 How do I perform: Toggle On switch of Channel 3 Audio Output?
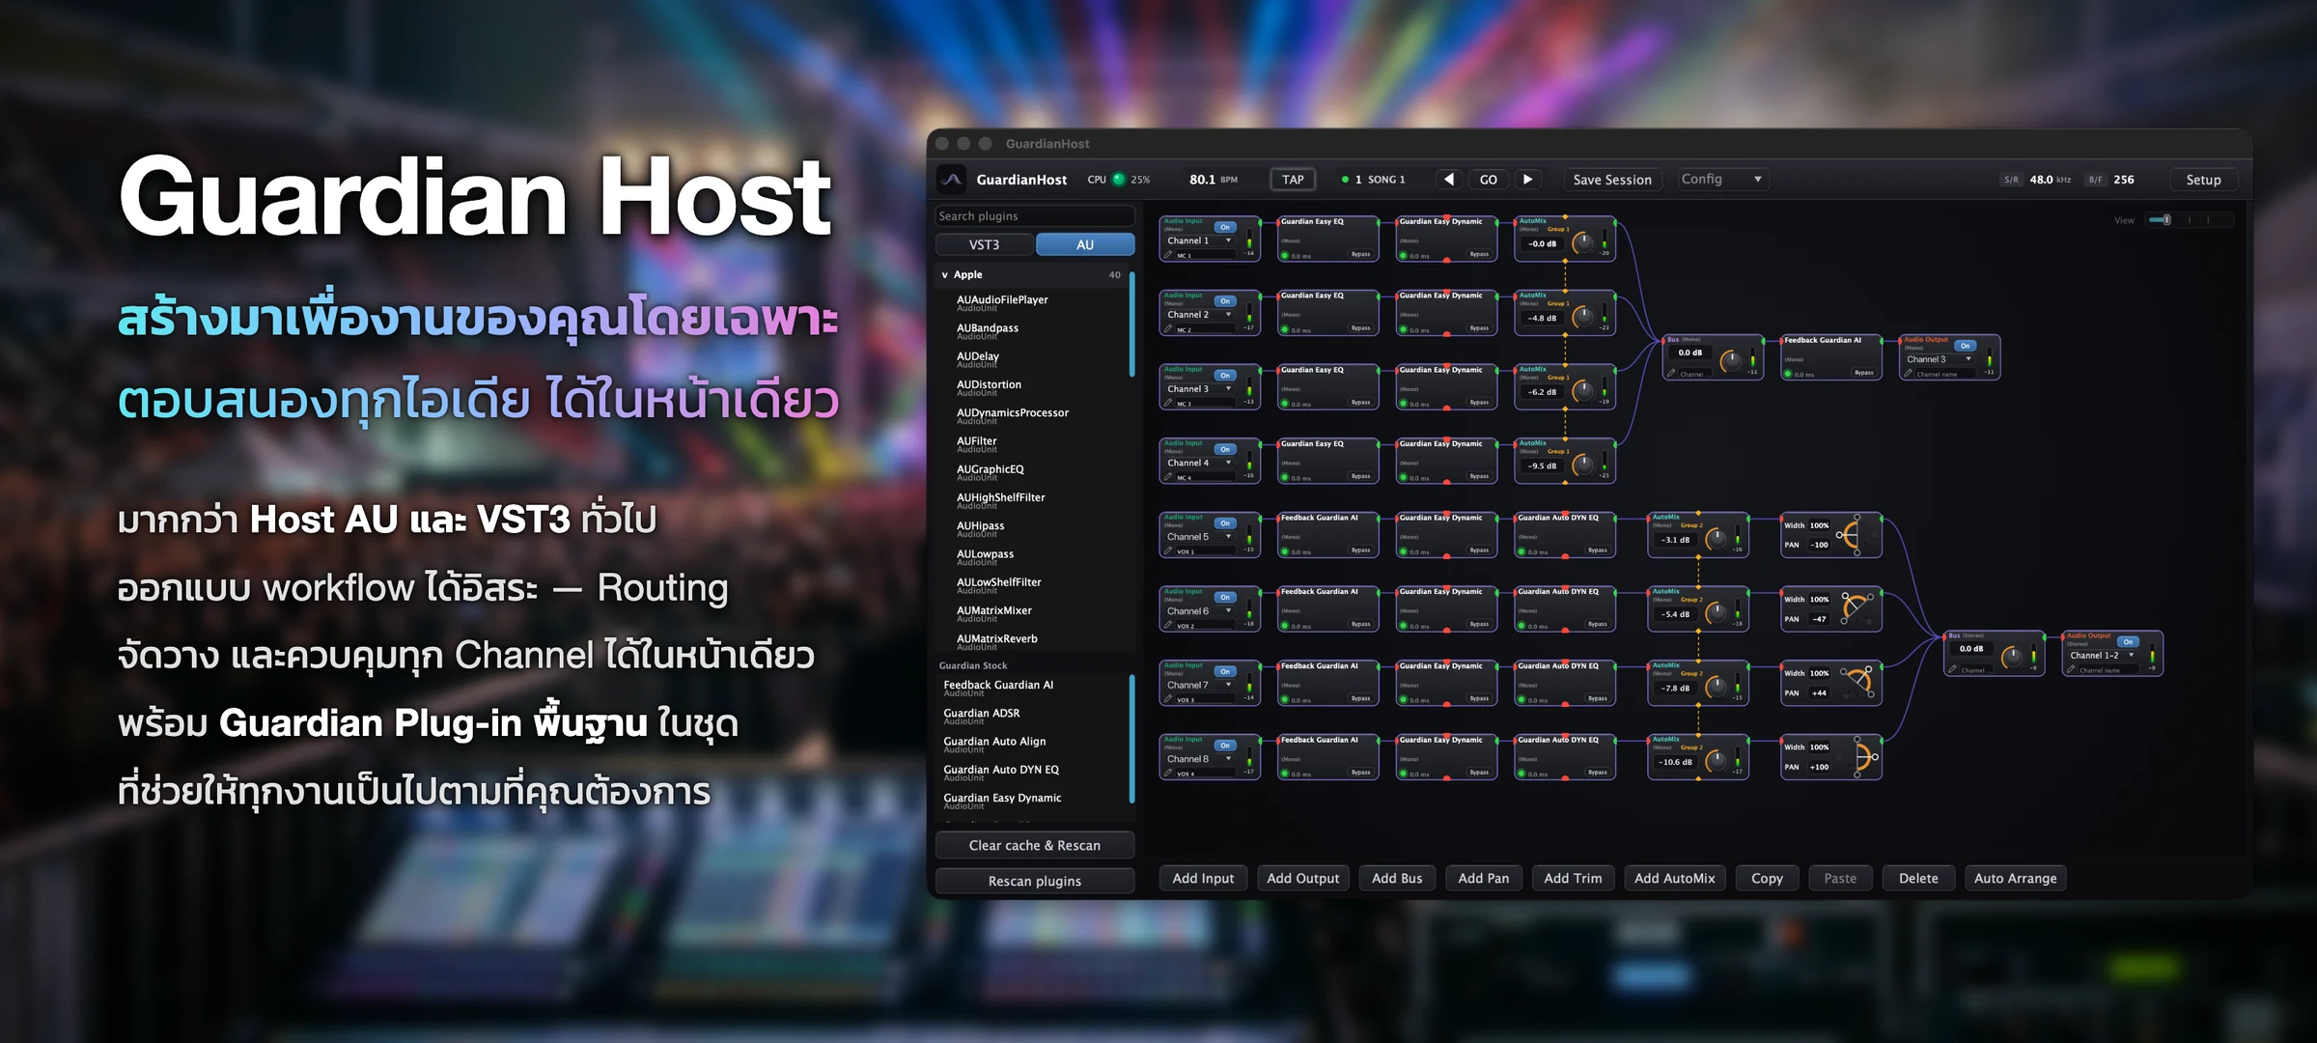coord(1965,346)
